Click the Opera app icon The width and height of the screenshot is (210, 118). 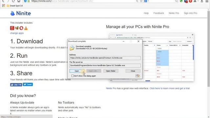coord(21,28)
